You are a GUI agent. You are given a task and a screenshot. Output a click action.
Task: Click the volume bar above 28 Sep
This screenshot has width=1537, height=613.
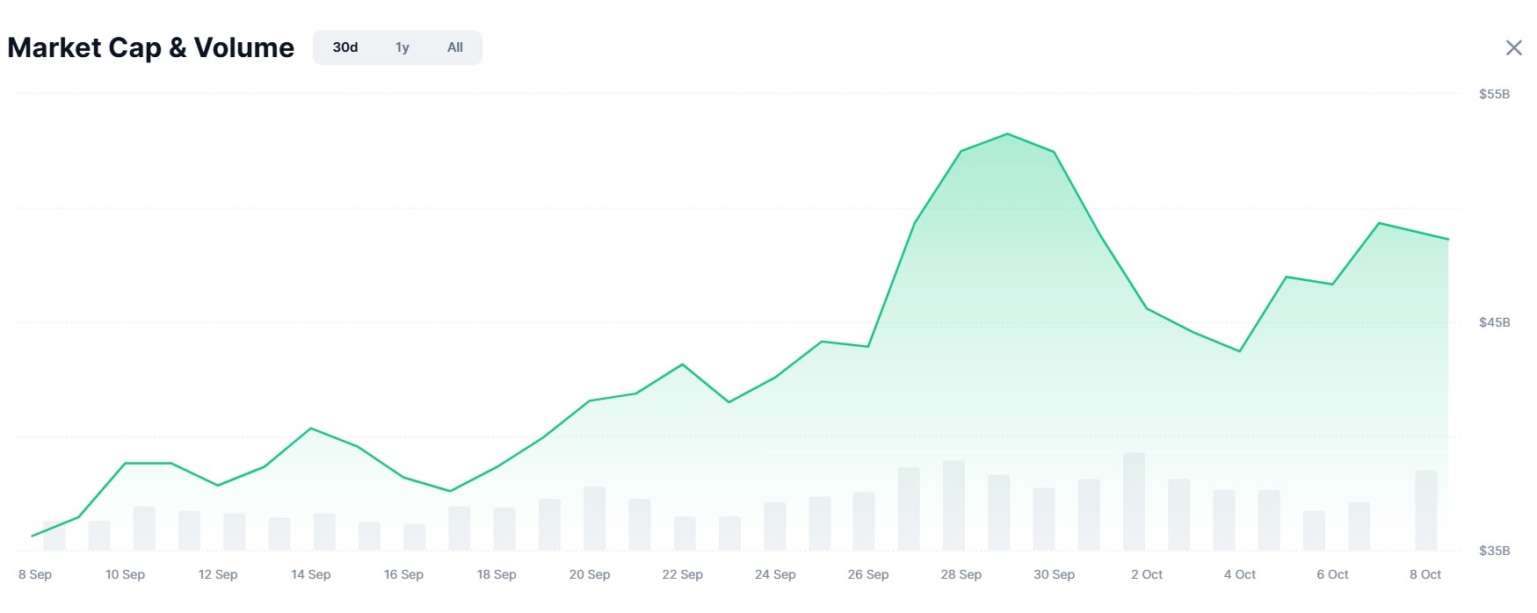point(953,506)
